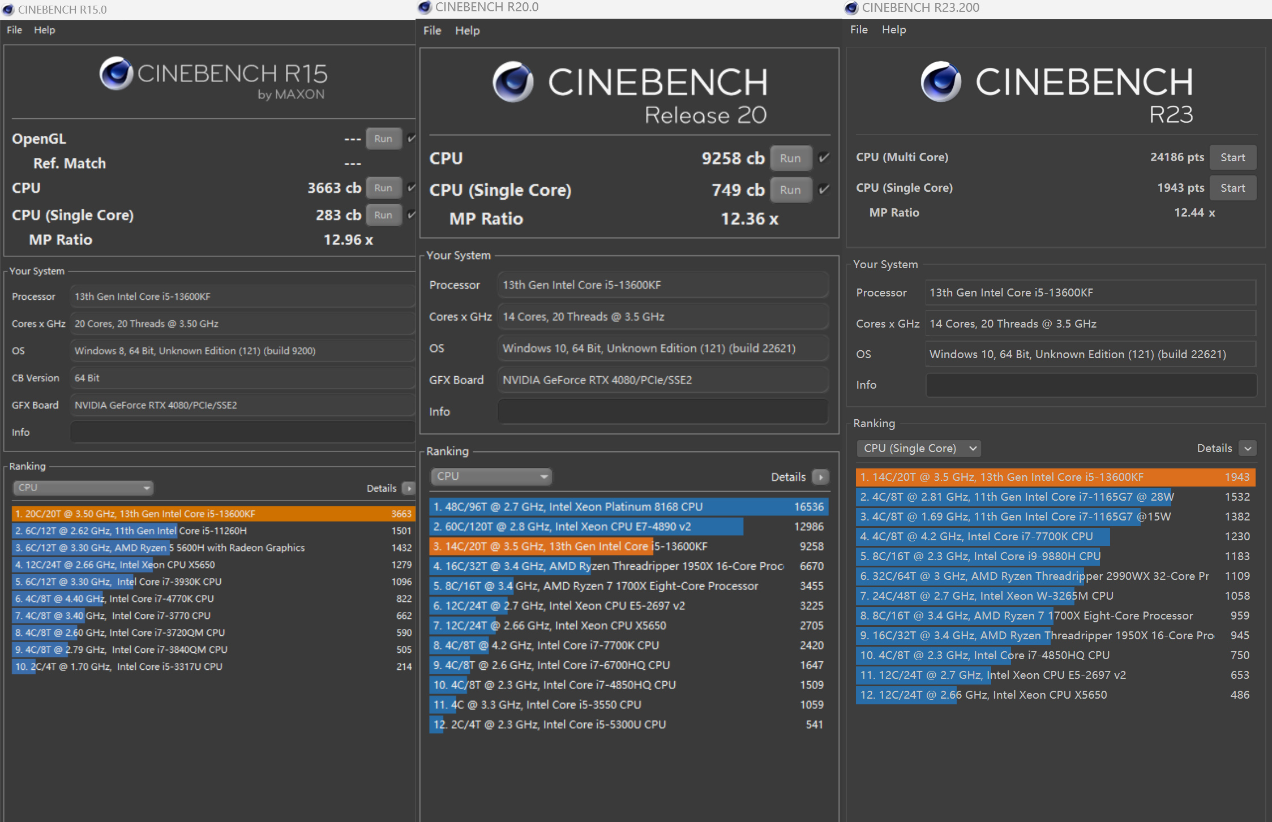Select i5-13600KF ranking row in R15 list

click(213, 514)
